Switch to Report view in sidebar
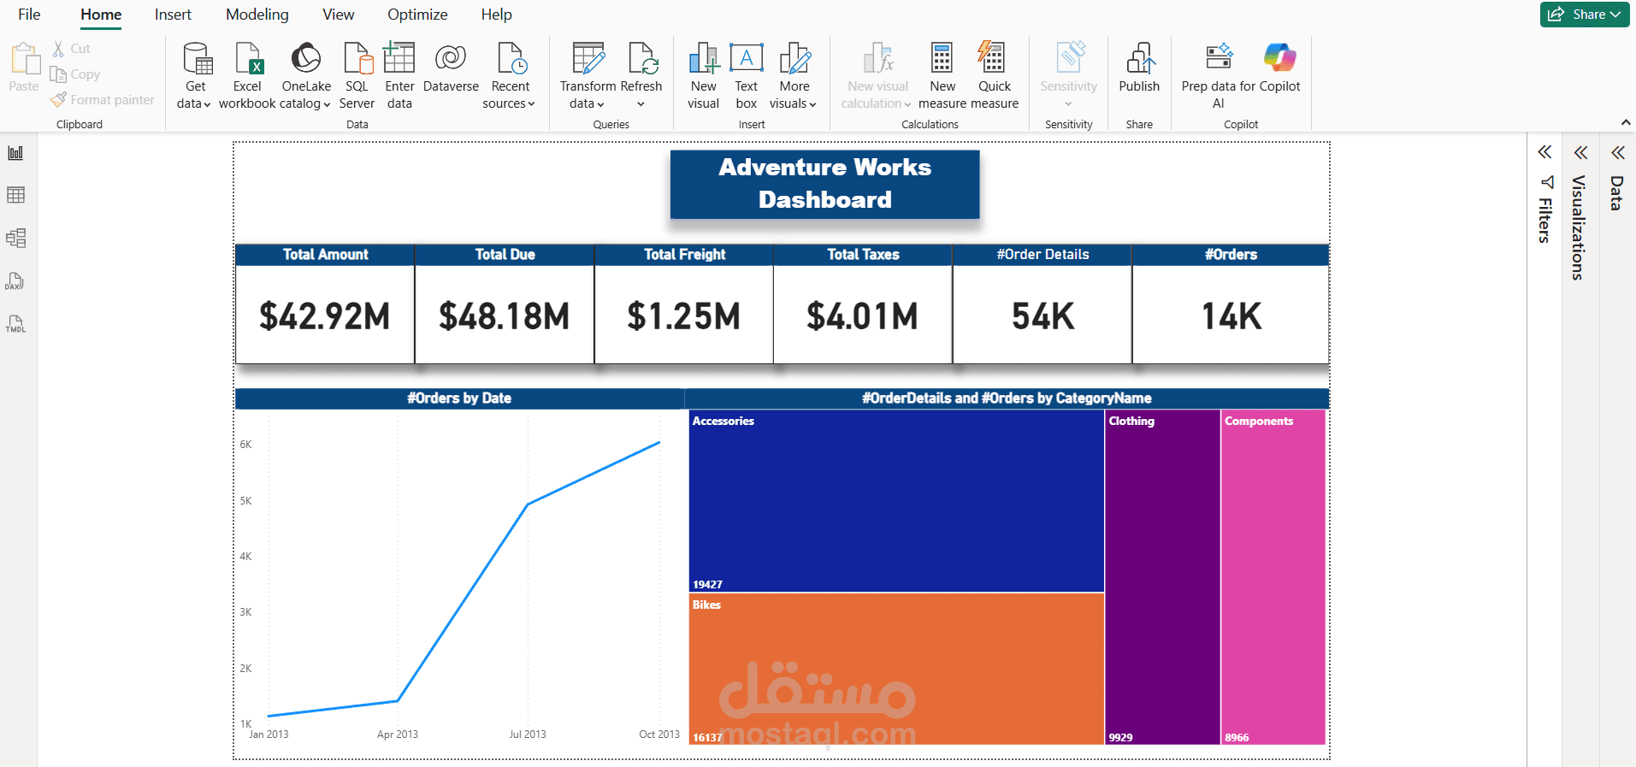The height and width of the screenshot is (767, 1636). (15, 153)
